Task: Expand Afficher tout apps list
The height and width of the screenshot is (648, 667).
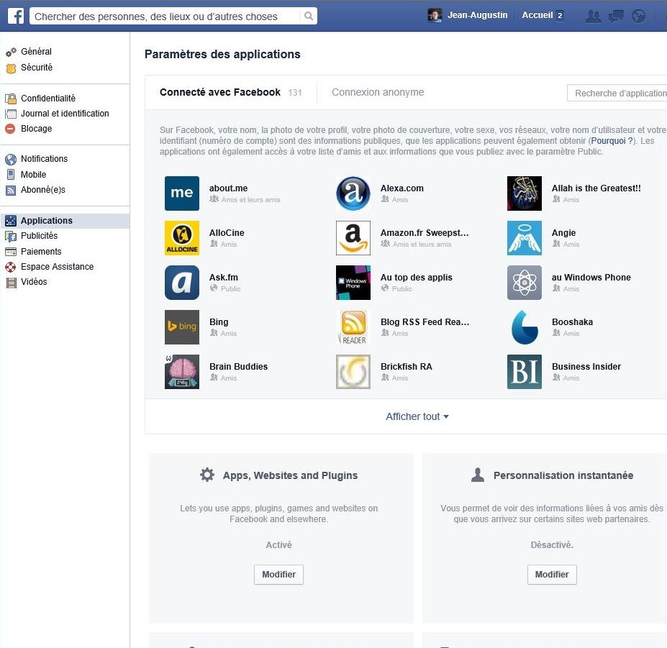Action: coord(417,416)
